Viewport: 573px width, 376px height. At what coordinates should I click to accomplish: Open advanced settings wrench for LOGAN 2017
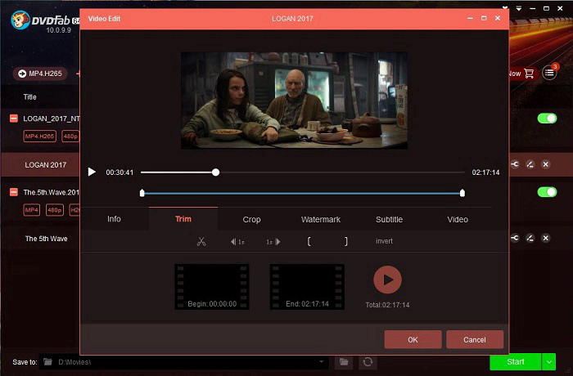click(x=515, y=164)
